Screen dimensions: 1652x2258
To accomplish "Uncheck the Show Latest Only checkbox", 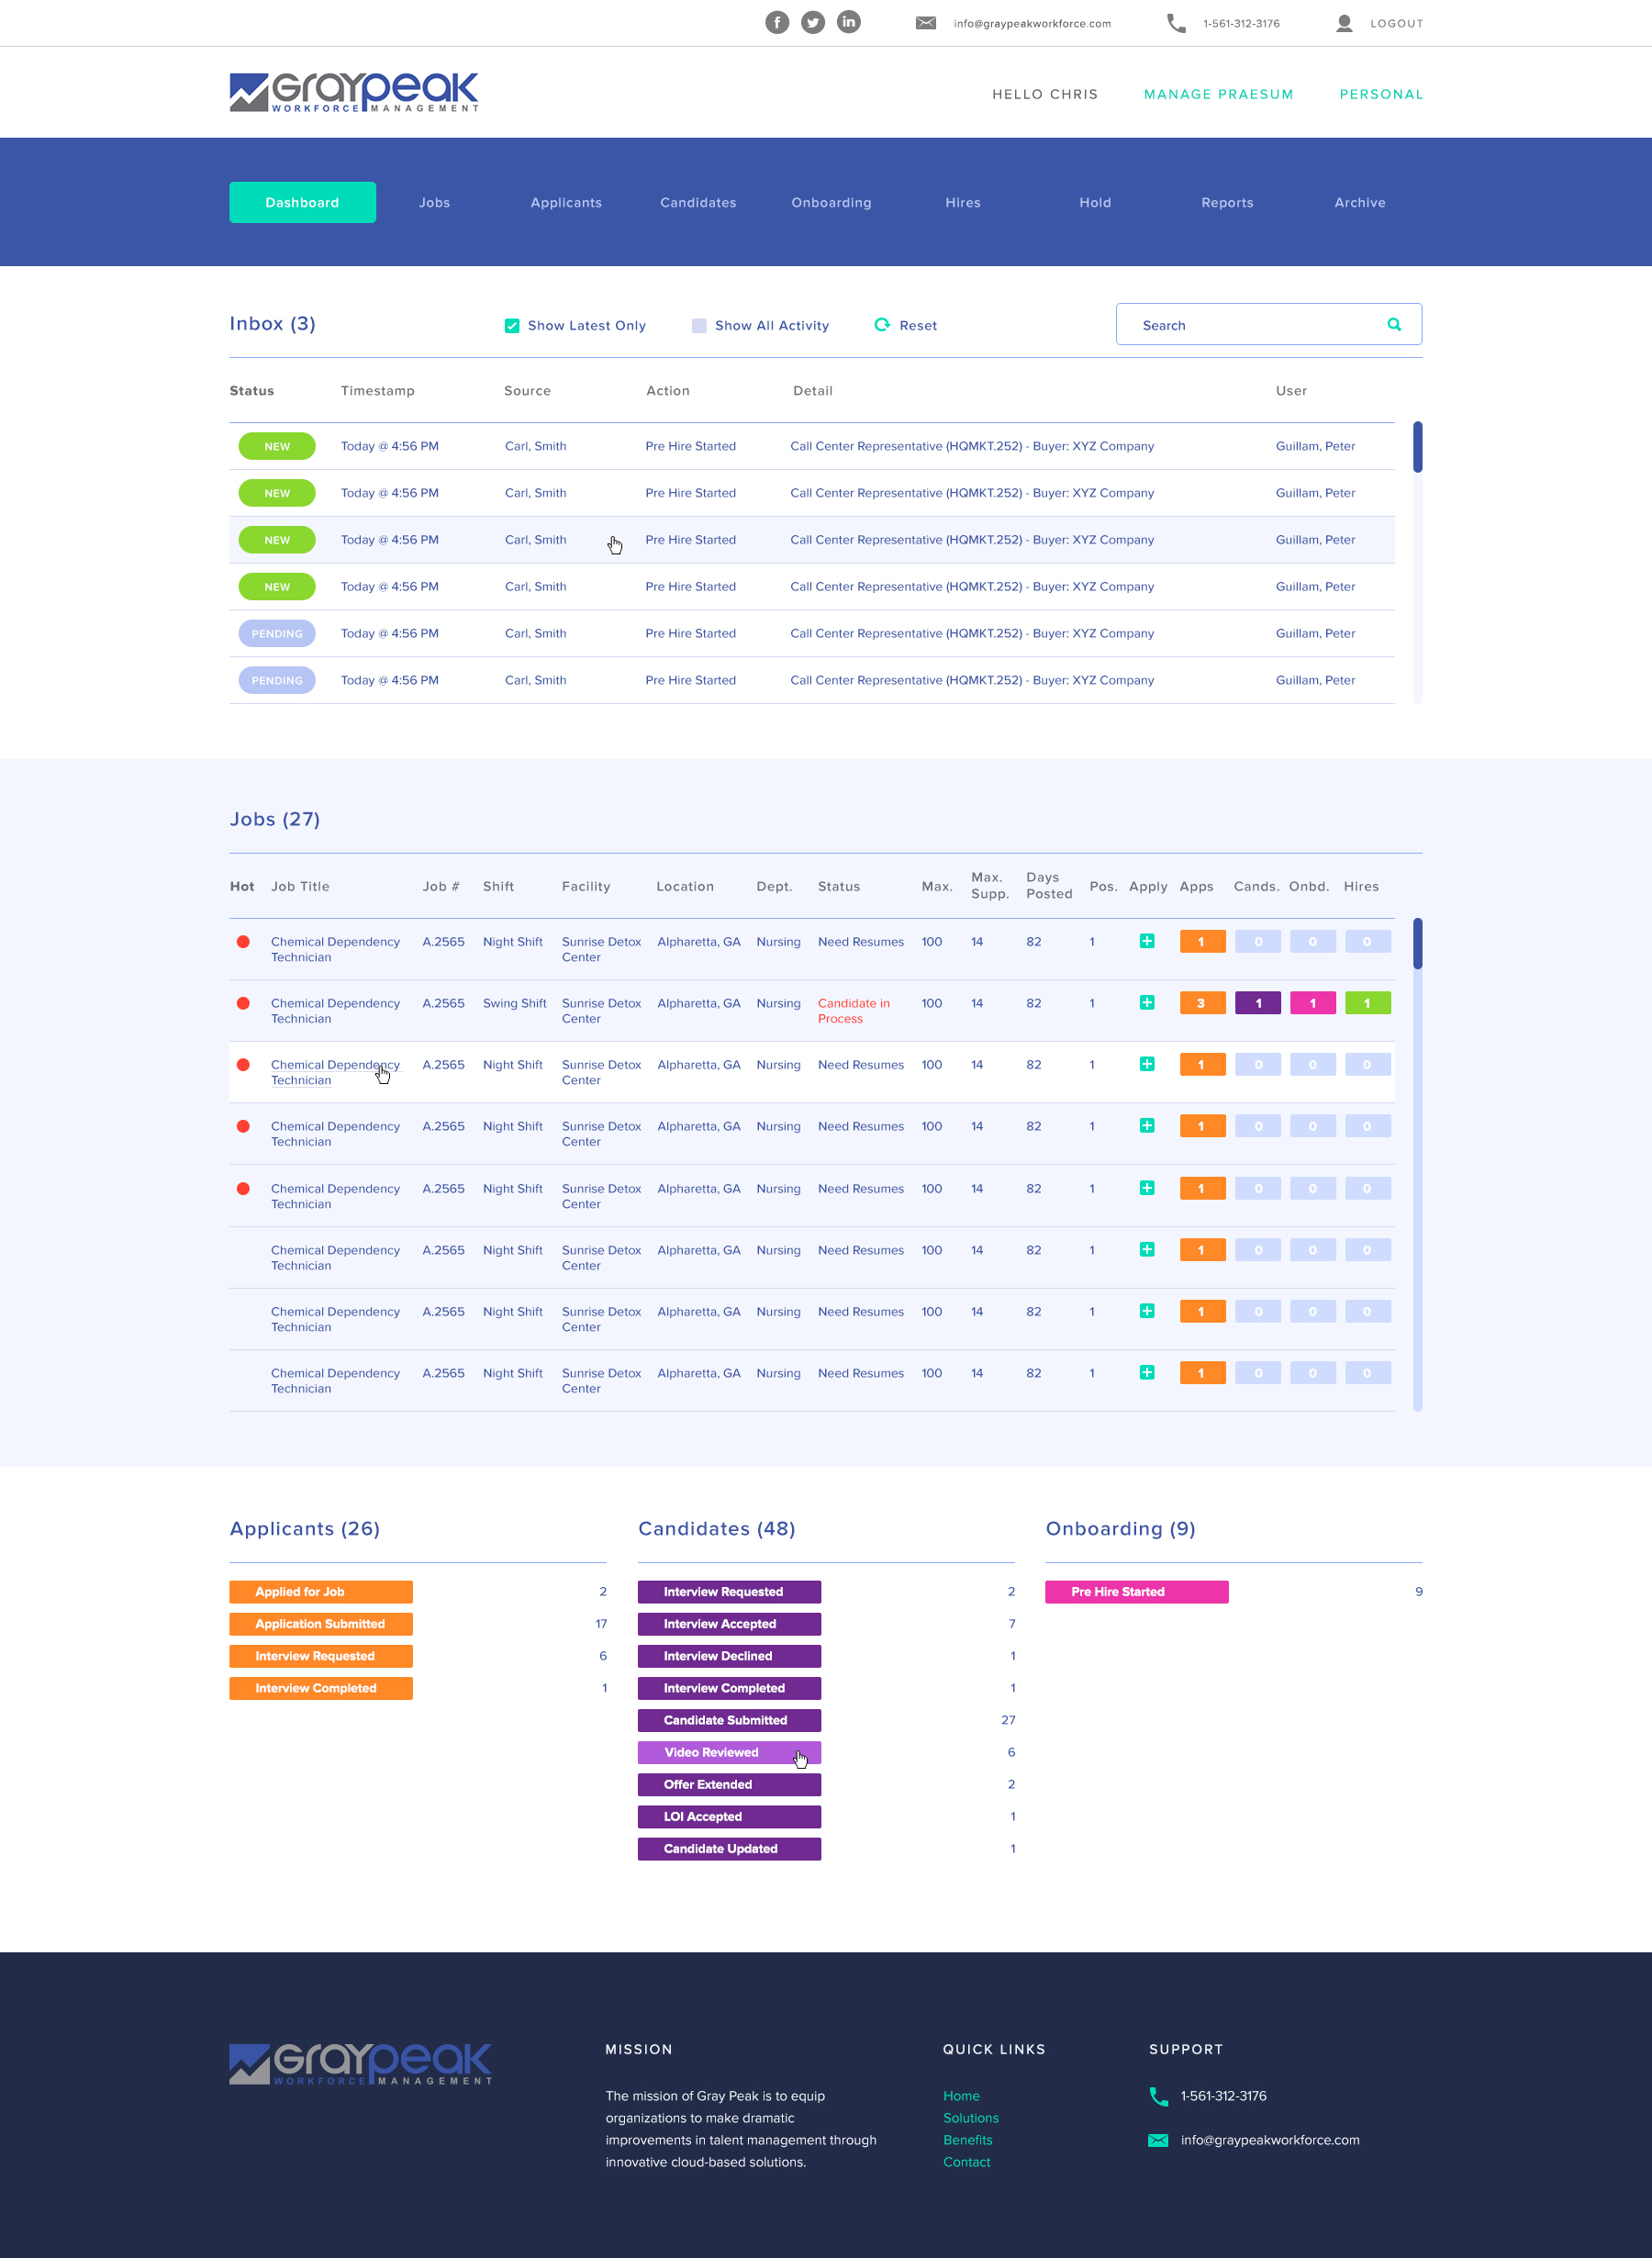I will 512,326.
